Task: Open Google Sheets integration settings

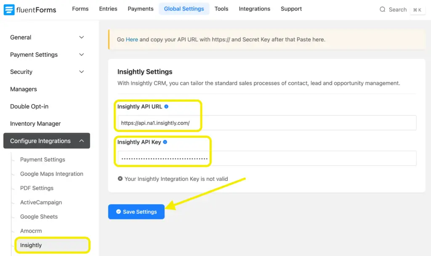Action: [39, 216]
